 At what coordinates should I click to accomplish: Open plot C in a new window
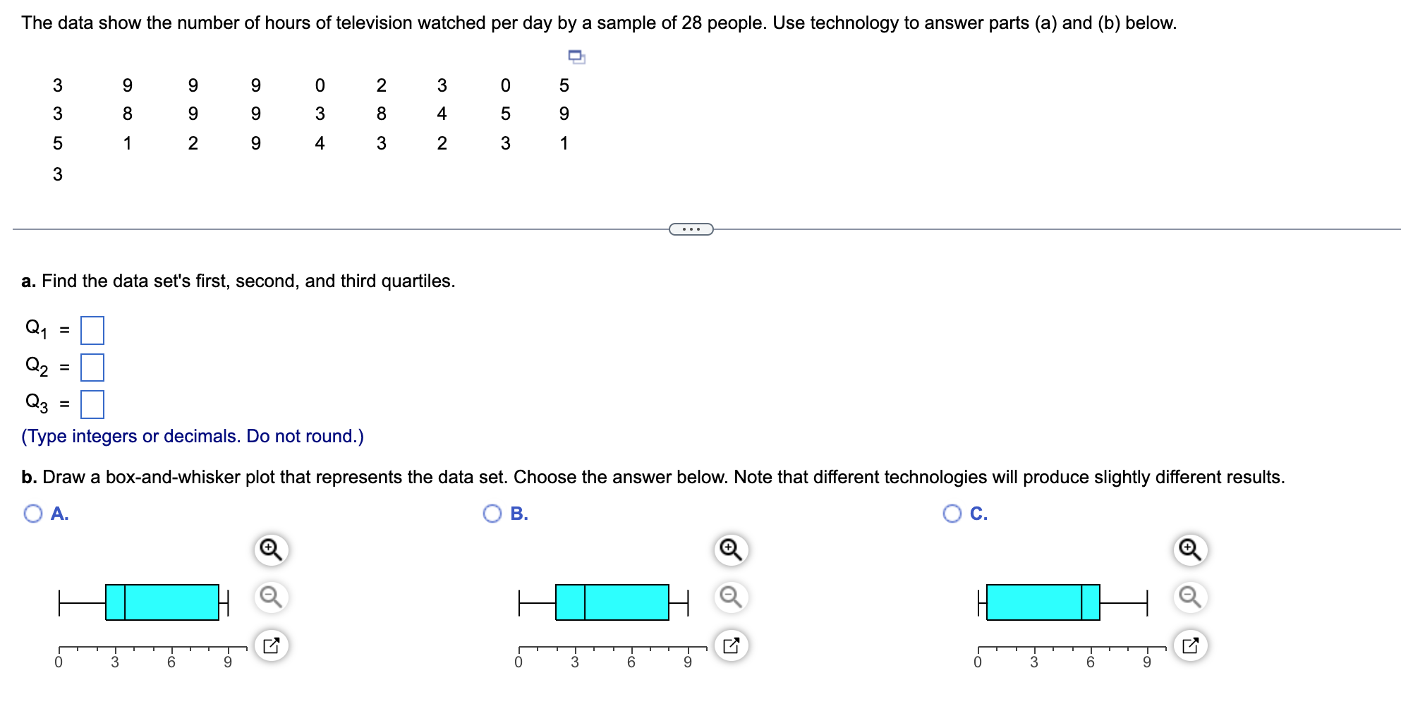pos(1191,645)
